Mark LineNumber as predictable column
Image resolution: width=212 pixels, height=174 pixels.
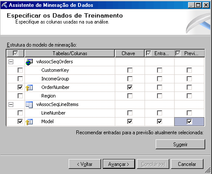click(x=189, y=113)
